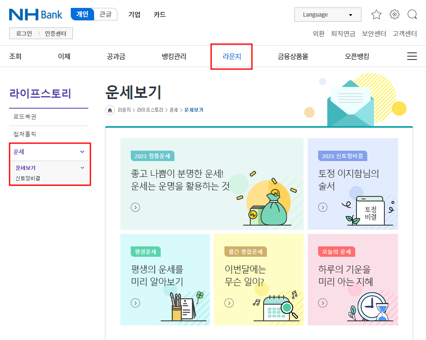The image size is (426, 340).
Task: Click the 라이프스토리 sidebar heading
Action: pos(40,93)
